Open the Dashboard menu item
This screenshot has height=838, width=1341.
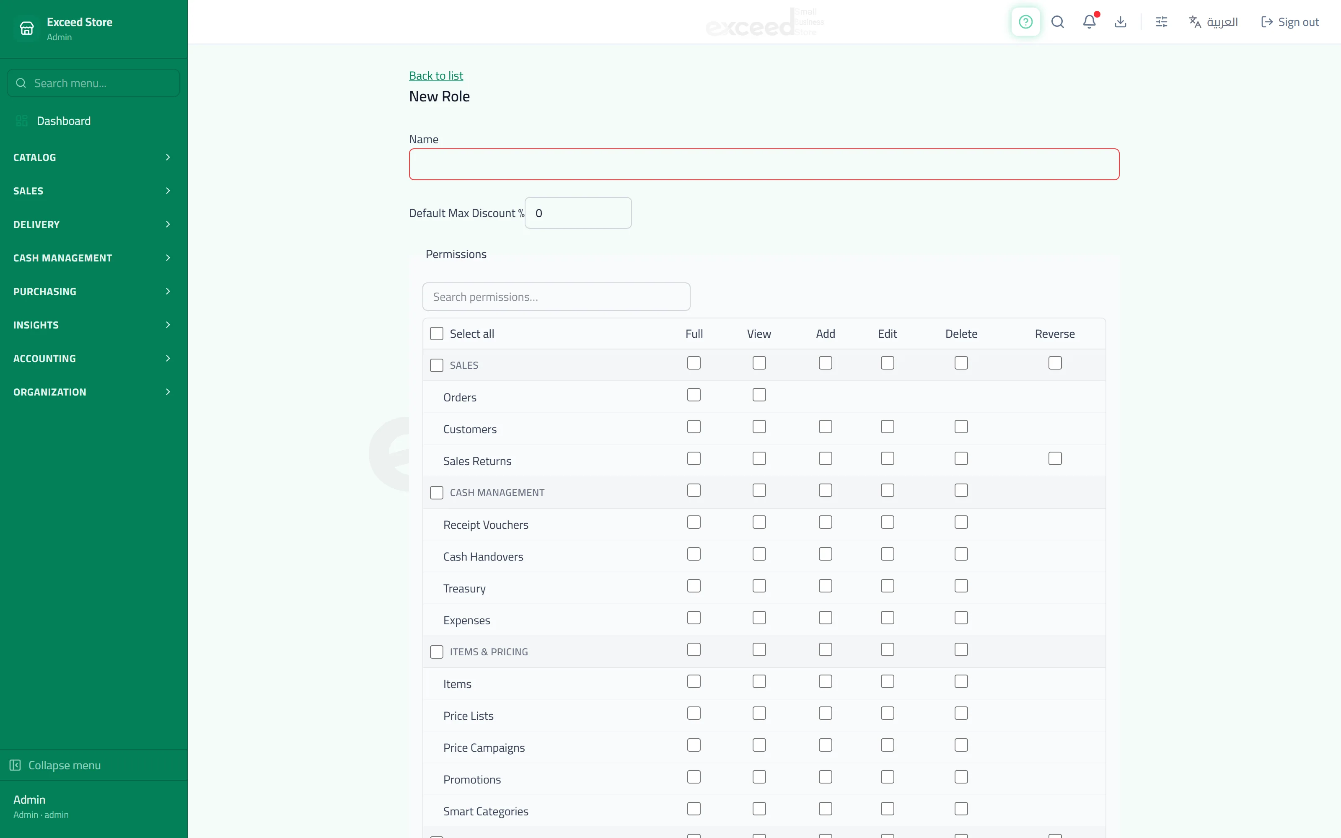click(x=93, y=121)
